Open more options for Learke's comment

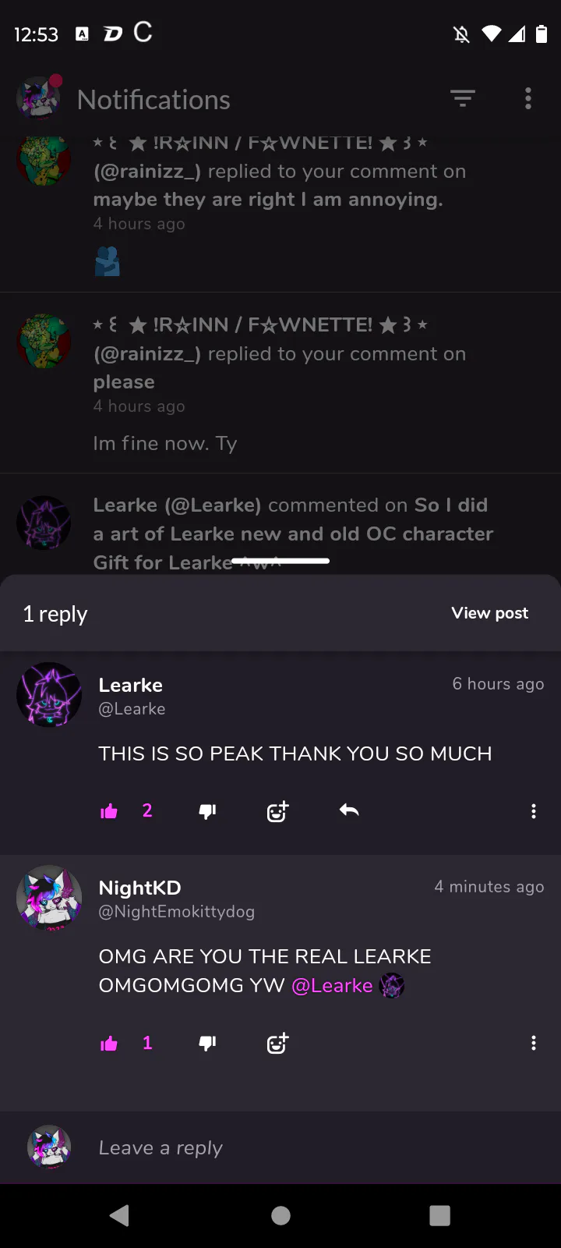pos(534,811)
